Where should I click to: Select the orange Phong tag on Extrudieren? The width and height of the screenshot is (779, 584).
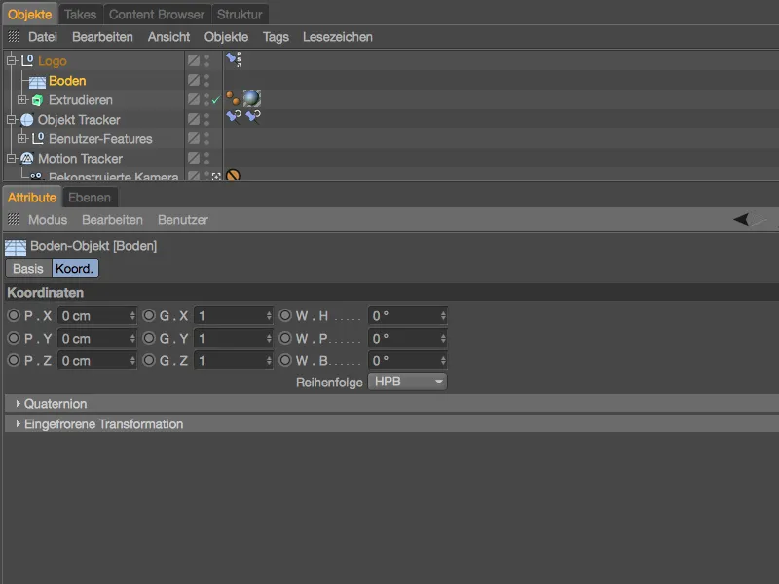(x=233, y=98)
